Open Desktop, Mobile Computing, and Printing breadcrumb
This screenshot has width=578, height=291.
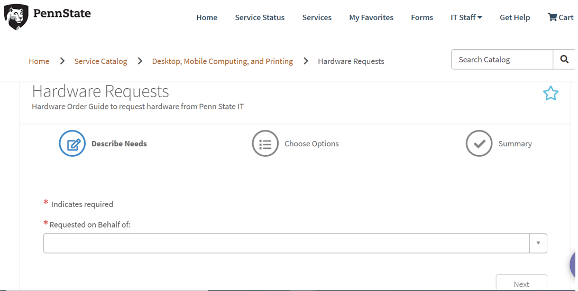click(223, 61)
